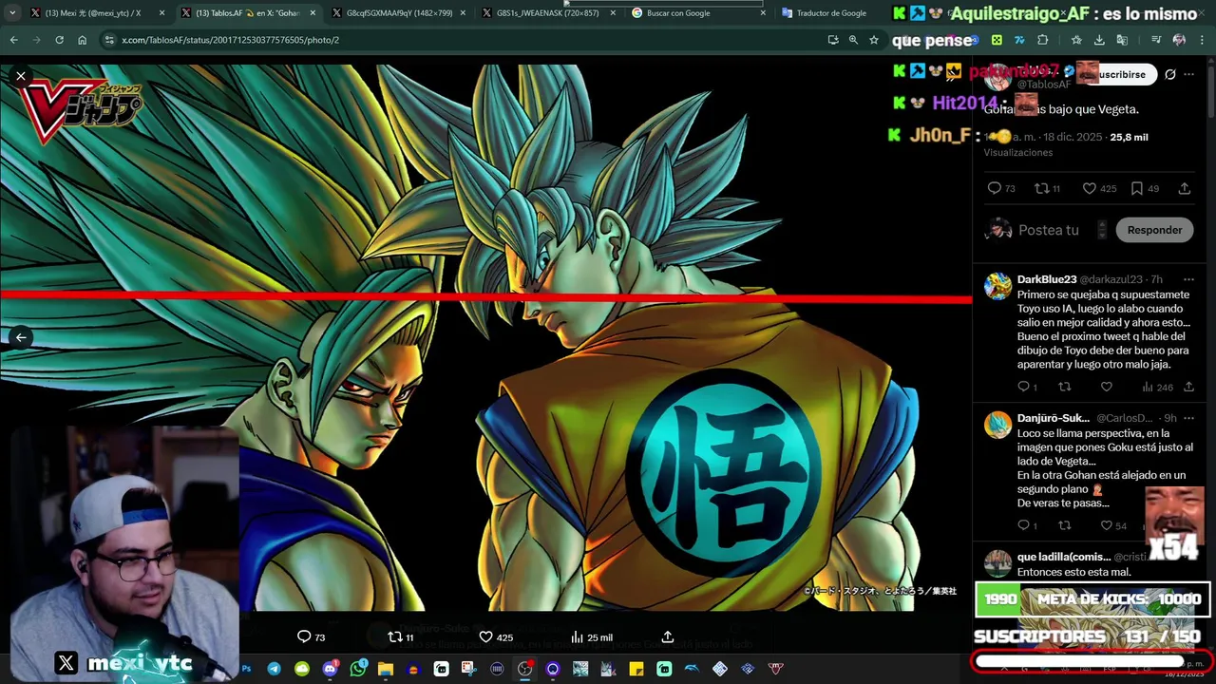Like the DarkBlue23 comment

tap(1106, 387)
